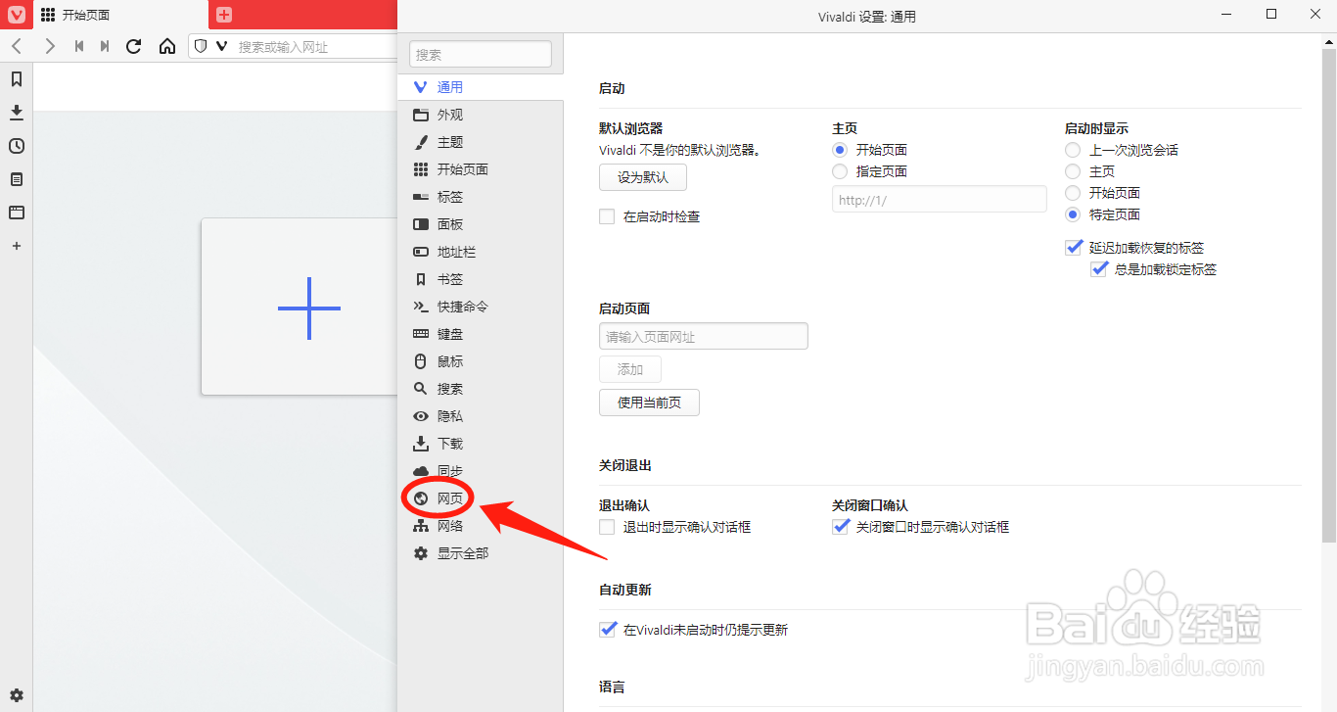This screenshot has height=712, width=1337.
Task: Open 鼠标 settings category
Action: click(x=481, y=361)
